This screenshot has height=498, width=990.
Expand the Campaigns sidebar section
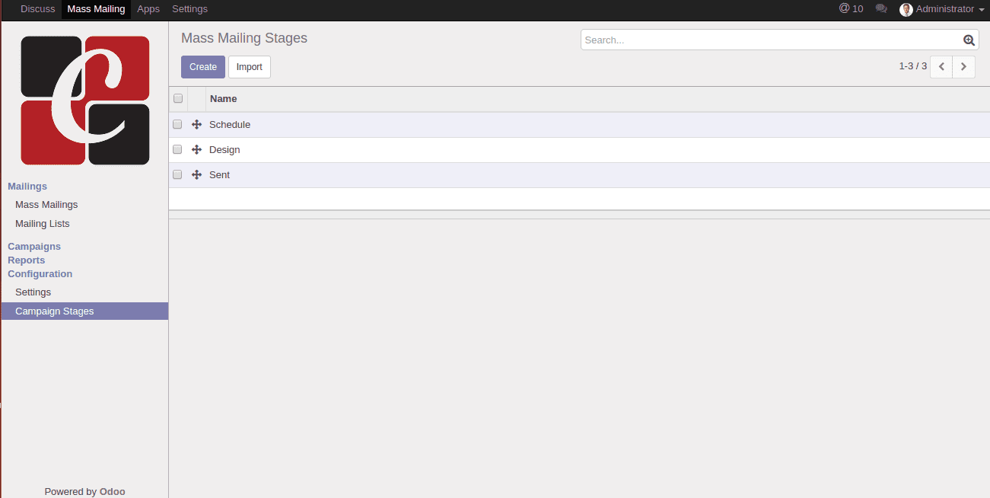click(x=34, y=247)
